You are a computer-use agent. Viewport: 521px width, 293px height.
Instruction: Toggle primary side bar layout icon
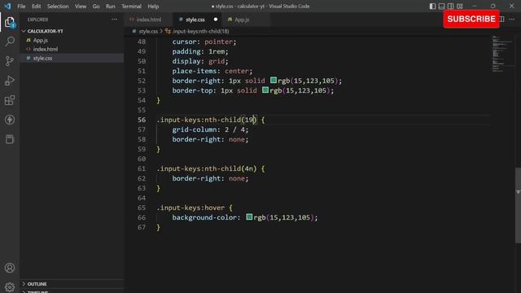[432, 6]
